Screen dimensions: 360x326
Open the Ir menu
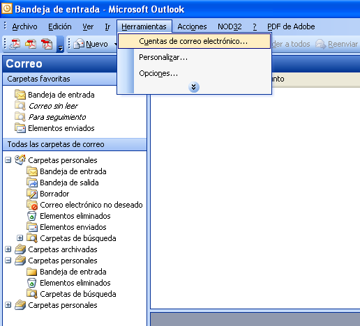click(107, 26)
